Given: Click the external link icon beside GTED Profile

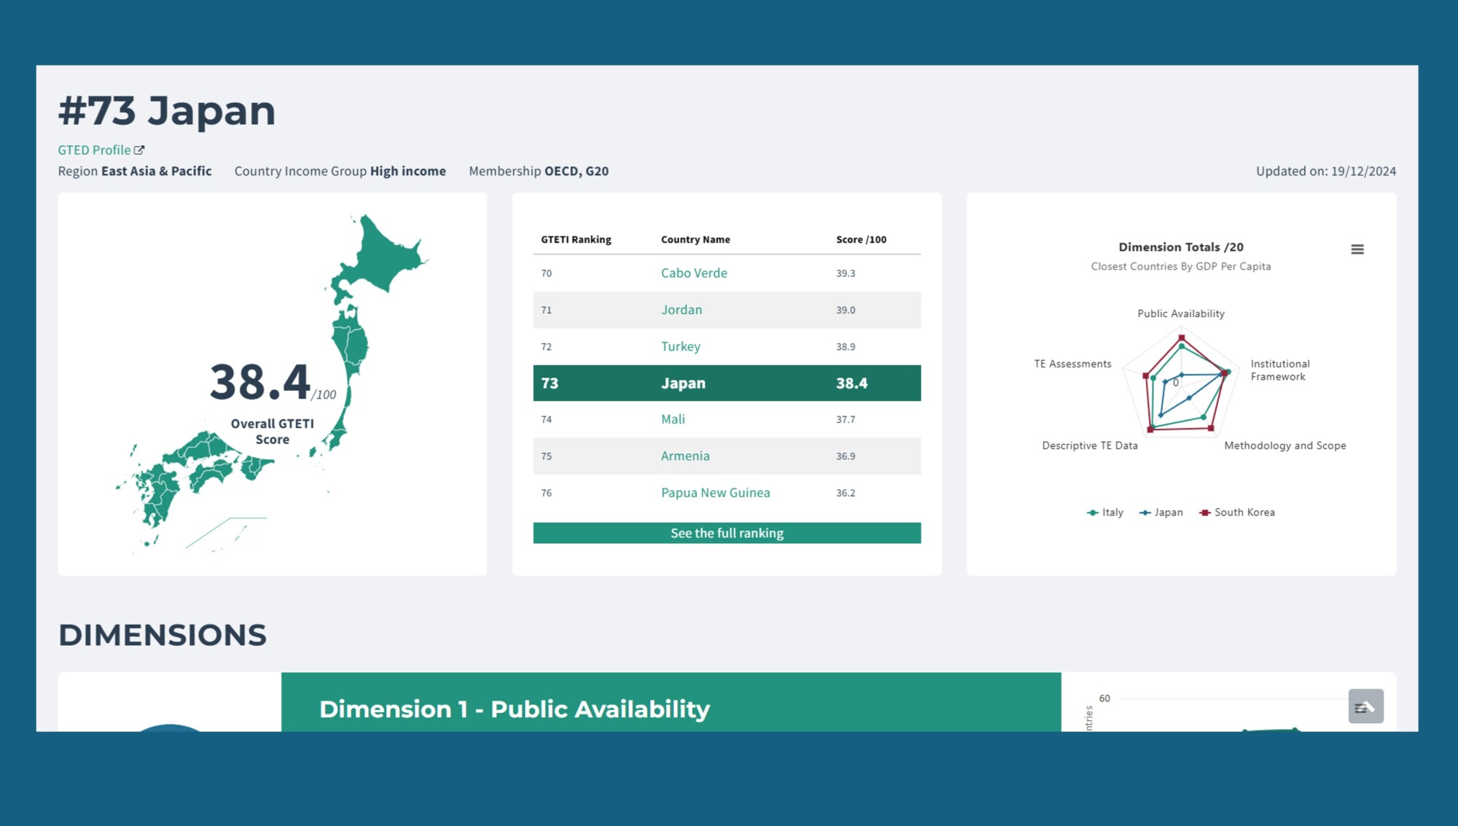Looking at the screenshot, I should coord(139,150).
